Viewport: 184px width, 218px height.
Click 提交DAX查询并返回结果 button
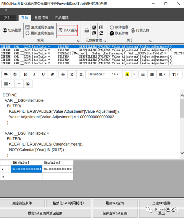point(46,213)
